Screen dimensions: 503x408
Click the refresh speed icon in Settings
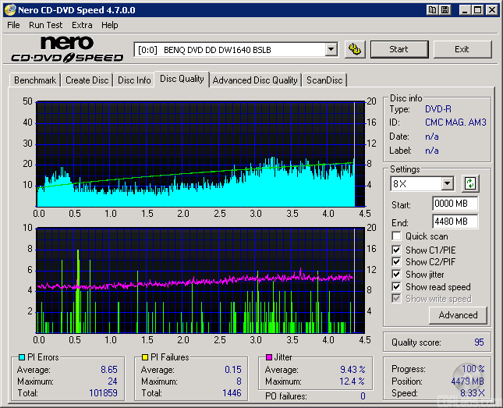469,184
